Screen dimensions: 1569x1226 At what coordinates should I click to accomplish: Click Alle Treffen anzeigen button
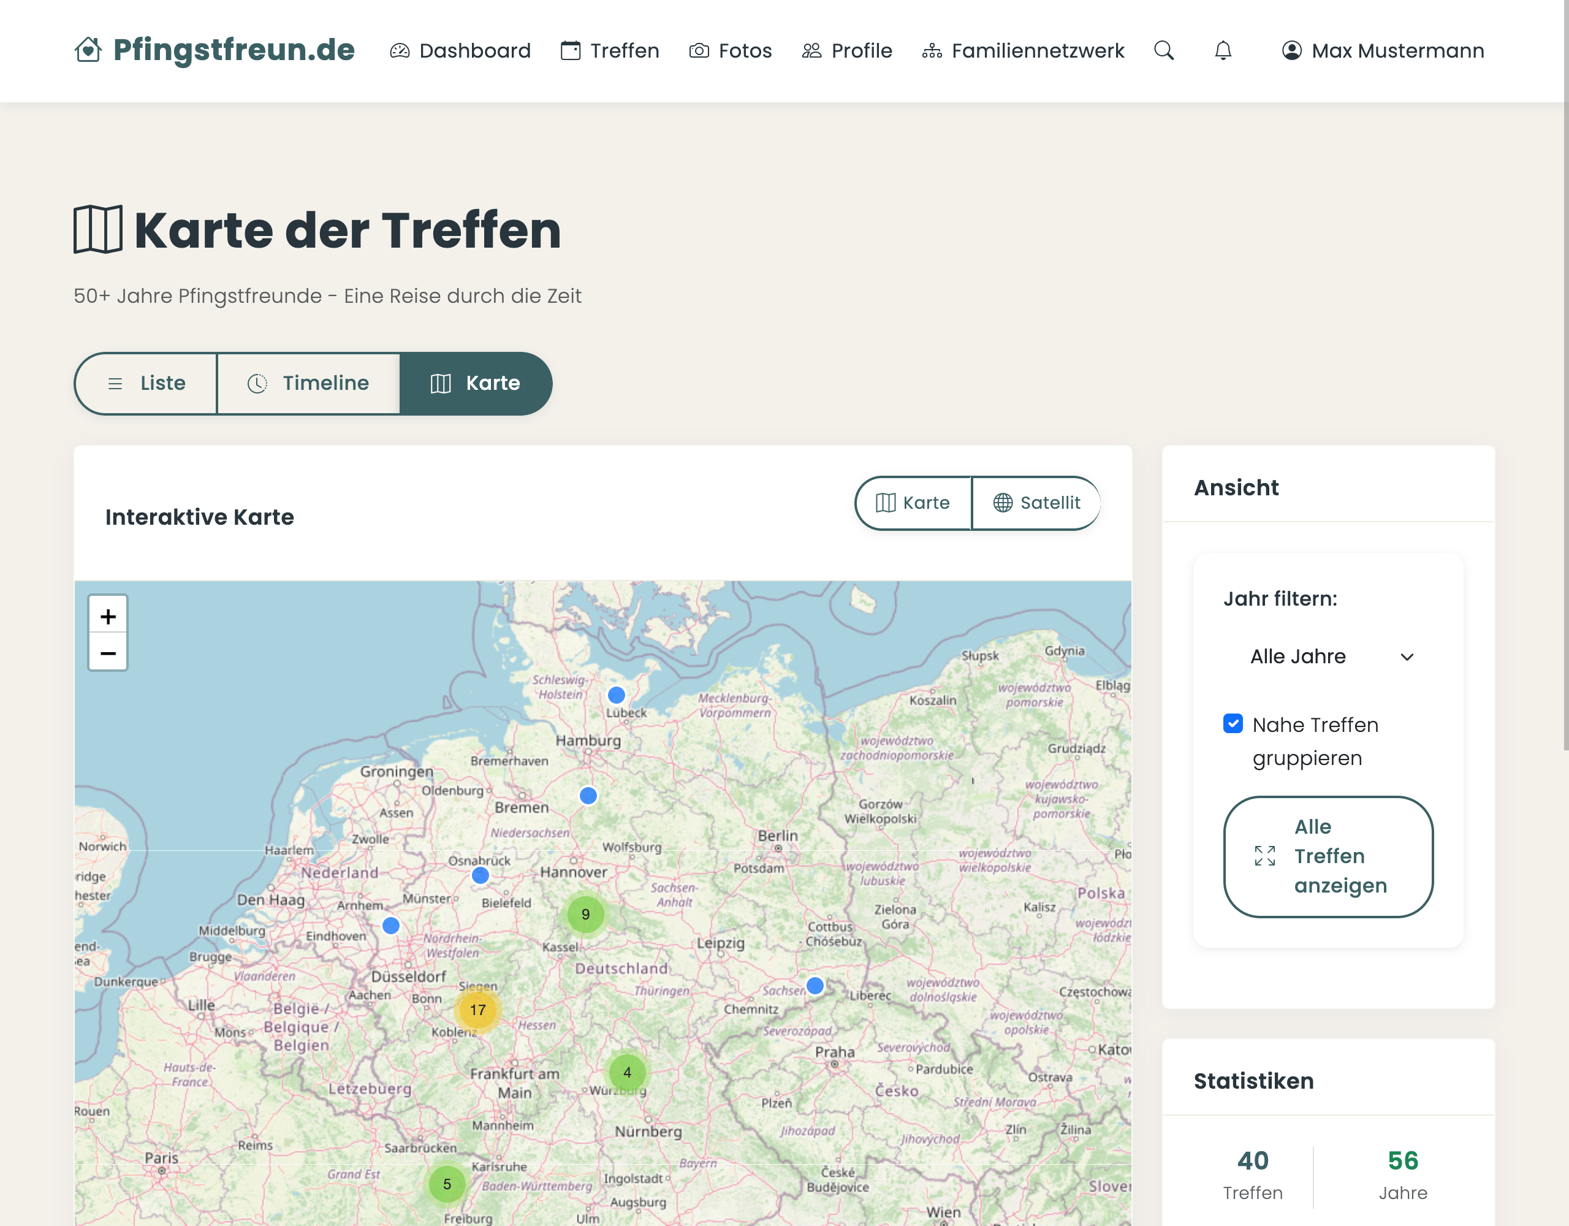[x=1328, y=855]
